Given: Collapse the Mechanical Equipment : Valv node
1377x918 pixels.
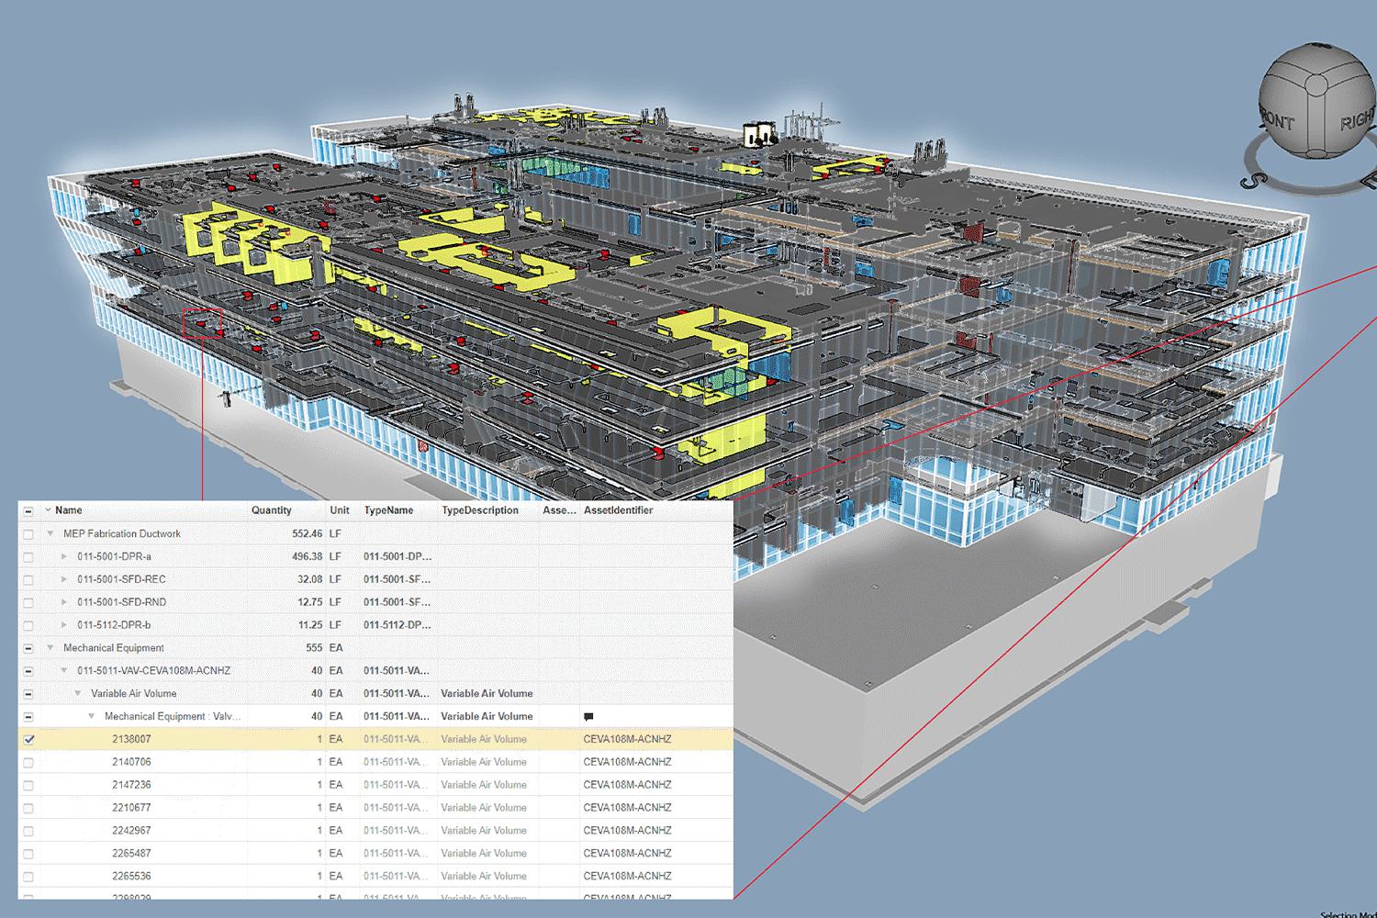Looking at the screenshot, I should coord(91,717).
